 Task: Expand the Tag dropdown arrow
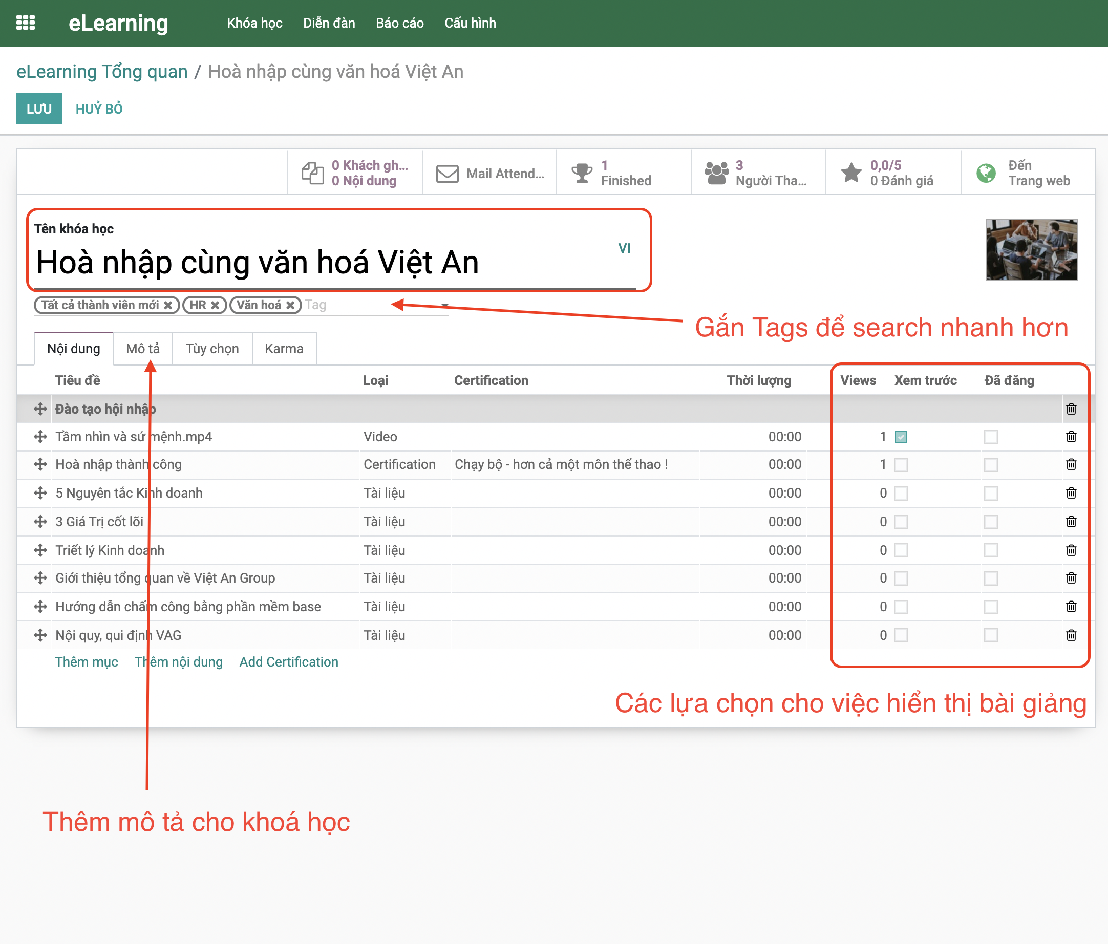(x=444, y=305)
